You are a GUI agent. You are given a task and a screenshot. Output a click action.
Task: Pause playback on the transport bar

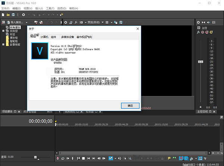(x=78, y=158)
